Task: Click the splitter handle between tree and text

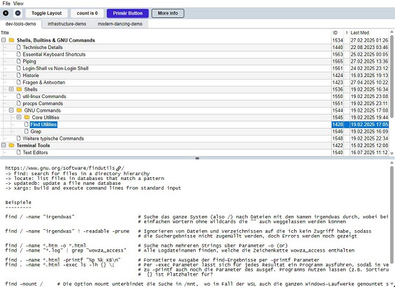Action: tap(197, 158)
